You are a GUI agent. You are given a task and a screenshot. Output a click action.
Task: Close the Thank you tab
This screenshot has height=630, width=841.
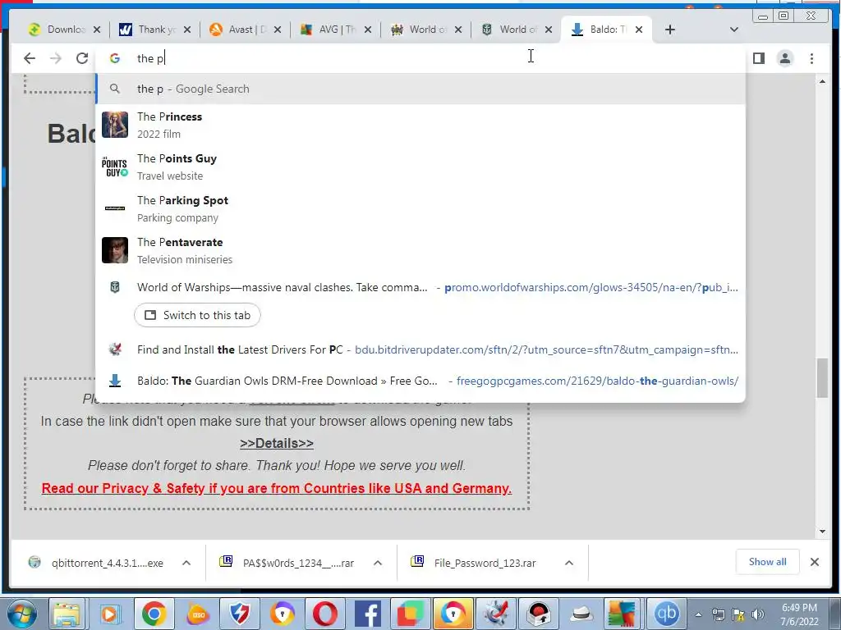[x=186, y=30]
